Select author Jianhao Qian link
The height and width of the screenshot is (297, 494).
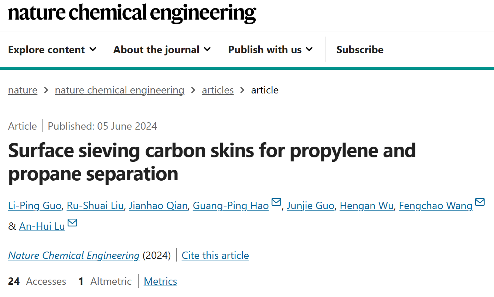coord(158,205)
